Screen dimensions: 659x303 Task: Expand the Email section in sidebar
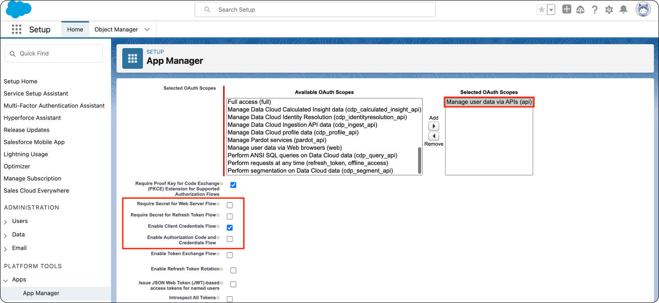[5, 249]
